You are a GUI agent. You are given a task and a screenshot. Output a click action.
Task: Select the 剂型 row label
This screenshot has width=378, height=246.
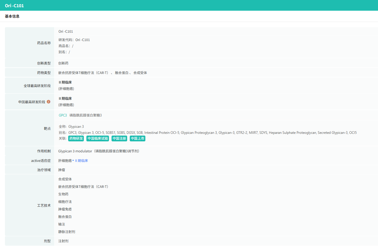[x=47, y=241]
